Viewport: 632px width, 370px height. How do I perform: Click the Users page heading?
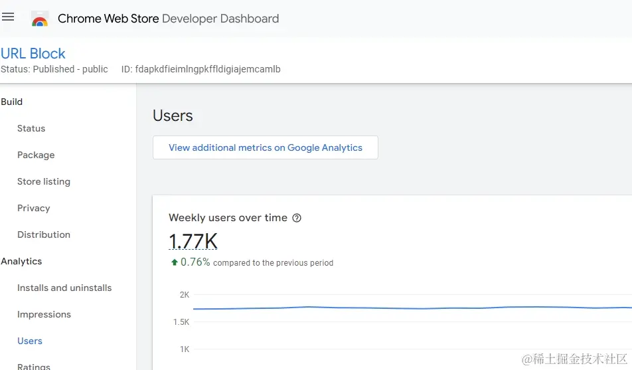point(173,116)
